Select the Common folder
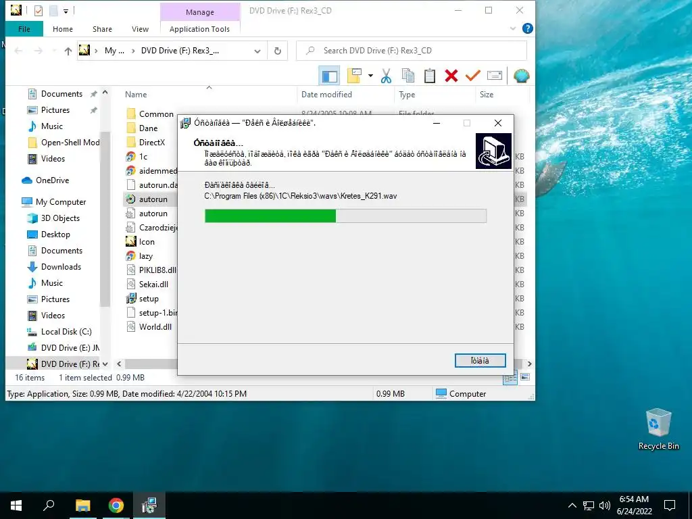This screenshot has width=692, height=519. [156, 114]
